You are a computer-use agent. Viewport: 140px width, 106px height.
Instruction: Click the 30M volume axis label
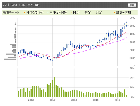(132, 87)
